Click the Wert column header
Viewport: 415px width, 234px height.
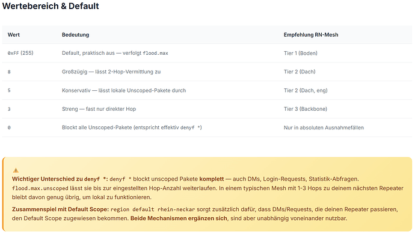(14, 35)
